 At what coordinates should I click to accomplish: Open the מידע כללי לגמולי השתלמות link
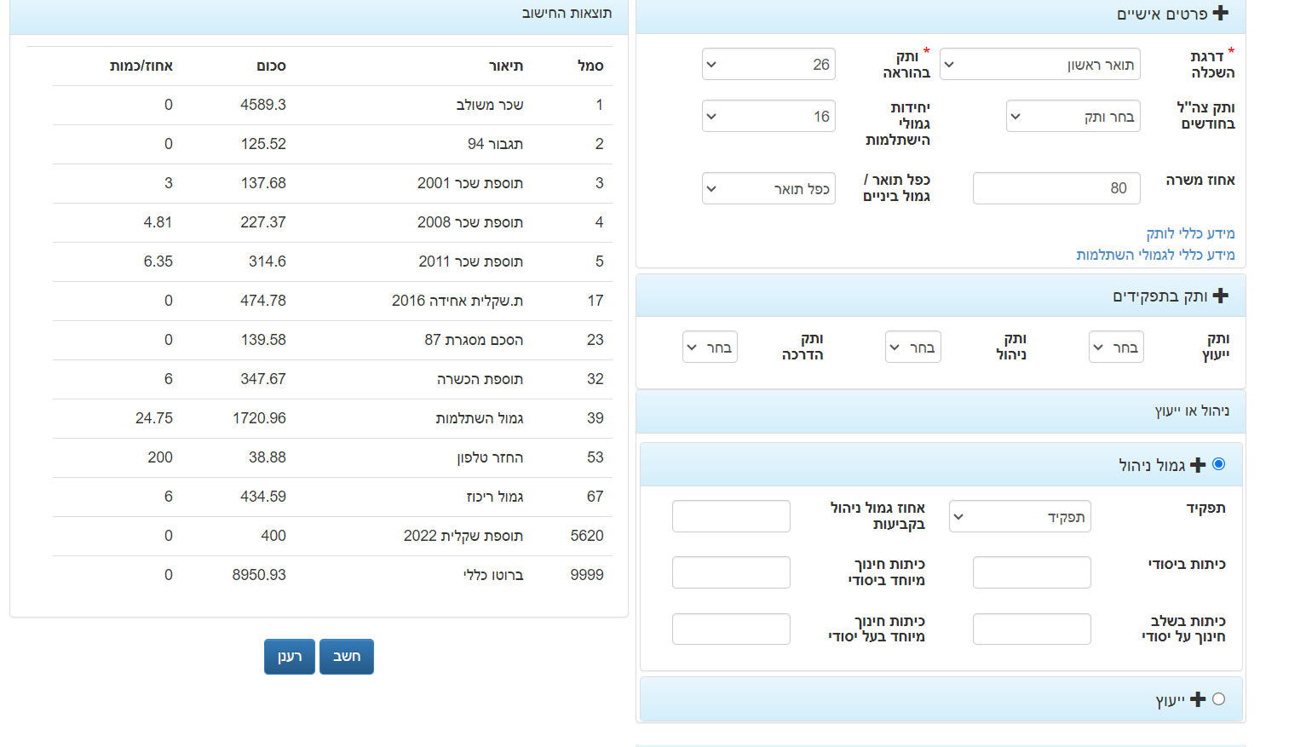click(1155, 255)
